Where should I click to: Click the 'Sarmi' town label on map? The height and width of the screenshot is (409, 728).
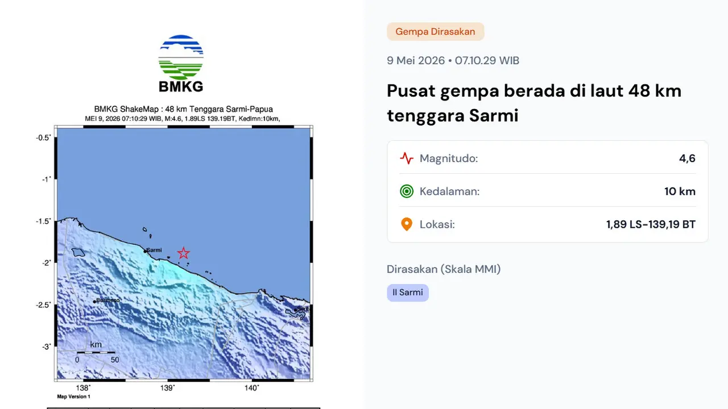[x=154, y=250]
